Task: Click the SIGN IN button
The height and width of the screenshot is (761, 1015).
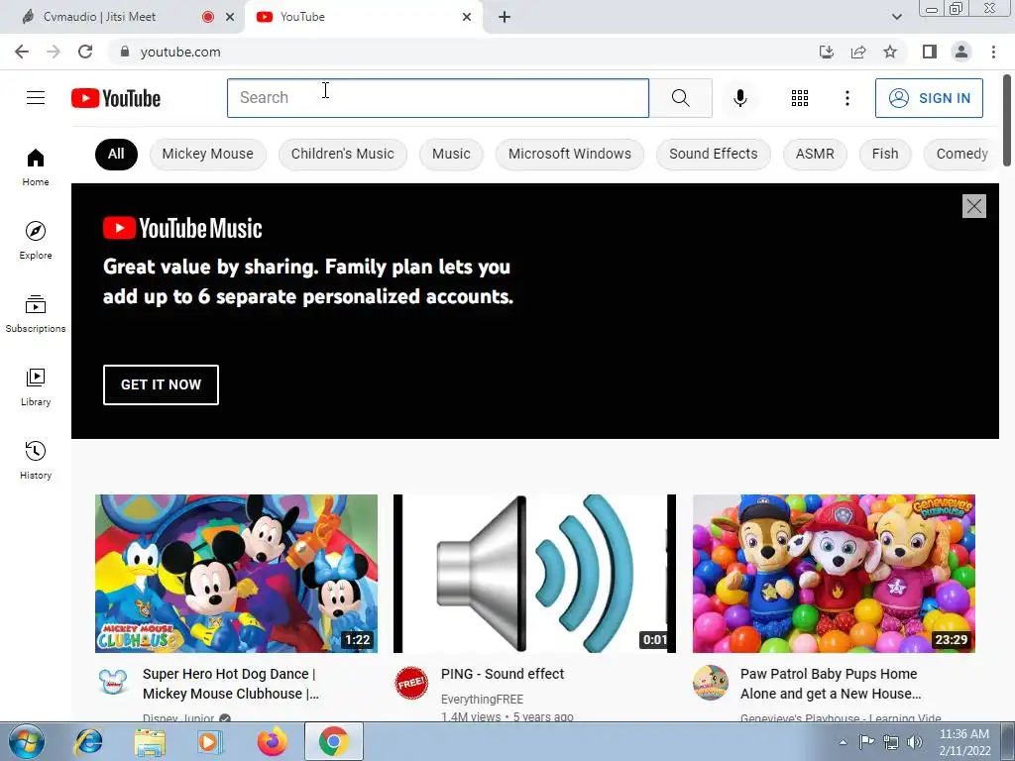Action: pos(929,98)
